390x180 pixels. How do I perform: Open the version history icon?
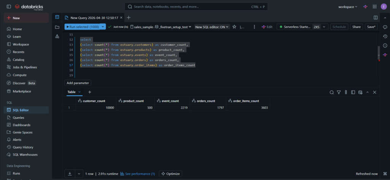click(385, 36)
